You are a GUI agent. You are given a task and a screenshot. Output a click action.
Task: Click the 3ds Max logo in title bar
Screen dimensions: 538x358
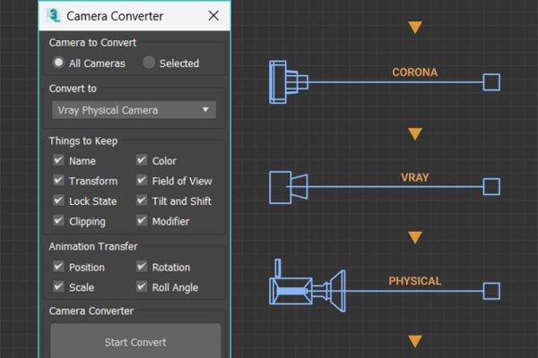coord(54,15)
